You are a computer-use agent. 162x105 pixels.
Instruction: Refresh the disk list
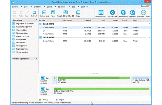[34, 14]
